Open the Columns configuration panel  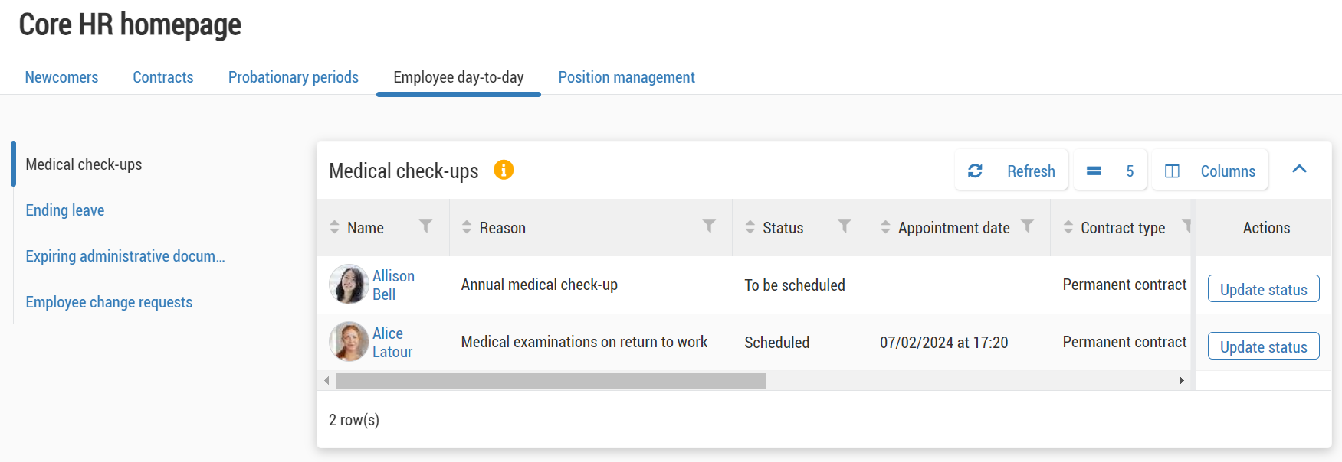click(1209, 171)
